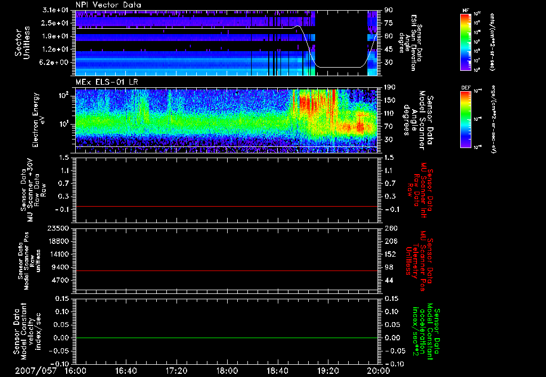Click the 'Sector Unitless' axis label
The width and height of the screenshot is (546, 377).
tap(22, 43)
